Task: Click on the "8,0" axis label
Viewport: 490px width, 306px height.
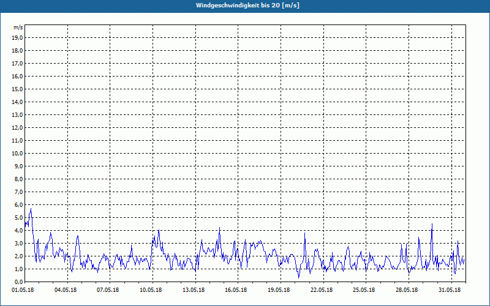Action: (x=18, y=179)
